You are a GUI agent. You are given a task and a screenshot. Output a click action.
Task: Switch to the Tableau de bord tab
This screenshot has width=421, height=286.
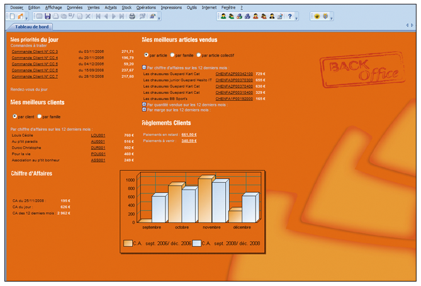[31, 26]
